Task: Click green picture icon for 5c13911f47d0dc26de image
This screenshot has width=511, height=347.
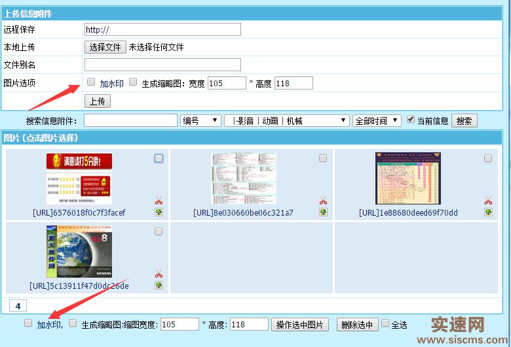Action: click(x=159, y=286)
